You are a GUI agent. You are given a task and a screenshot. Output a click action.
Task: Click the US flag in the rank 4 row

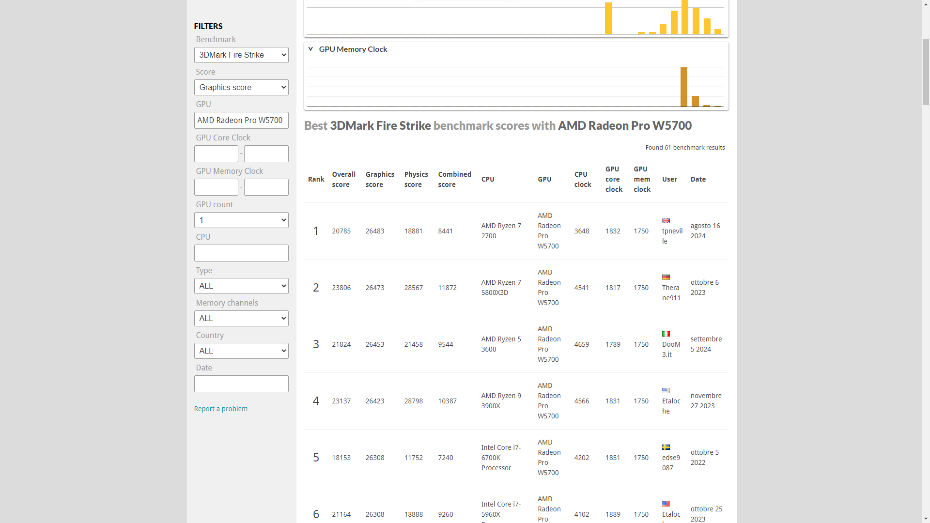click(666, 391)
